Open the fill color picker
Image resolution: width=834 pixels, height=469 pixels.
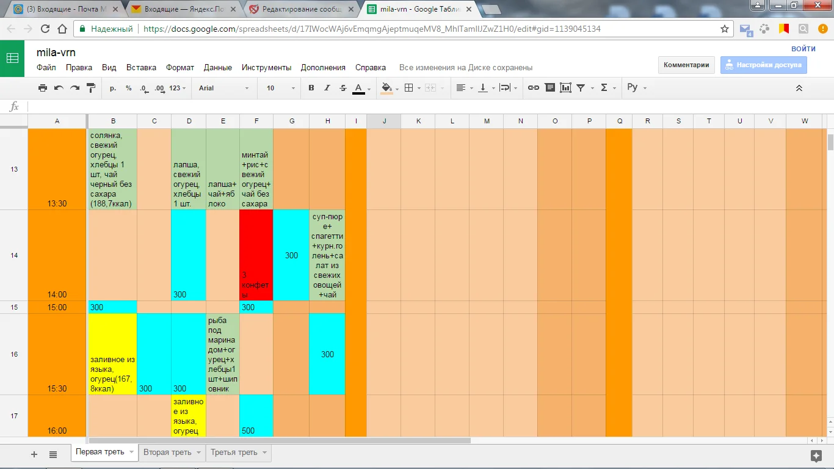click(388, 88)
